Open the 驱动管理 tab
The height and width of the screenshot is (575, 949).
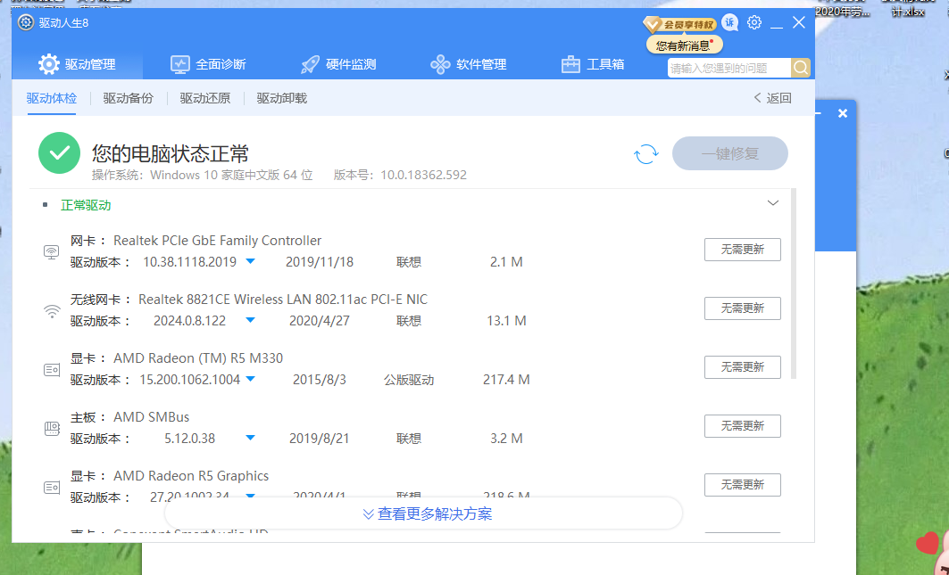tap(77, 64)
